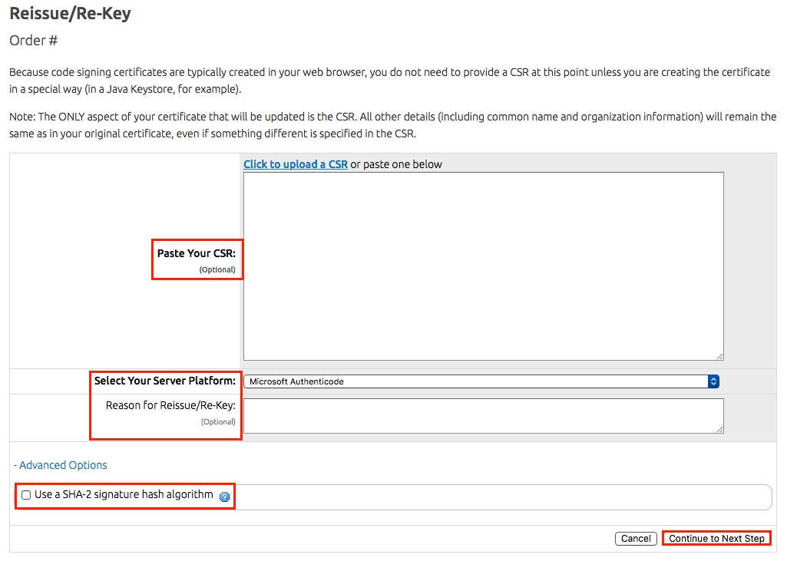Click the 'Use a SHA-2 signature hash algorithm' label
Image resolution: width=787 pixels, height=561 pixels.
coord(124,495)
